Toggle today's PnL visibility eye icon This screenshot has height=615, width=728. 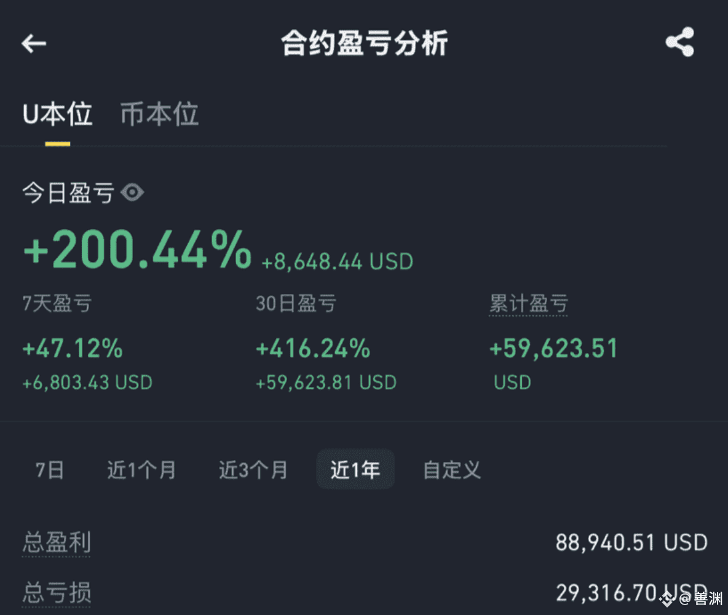tap(132, 193)
